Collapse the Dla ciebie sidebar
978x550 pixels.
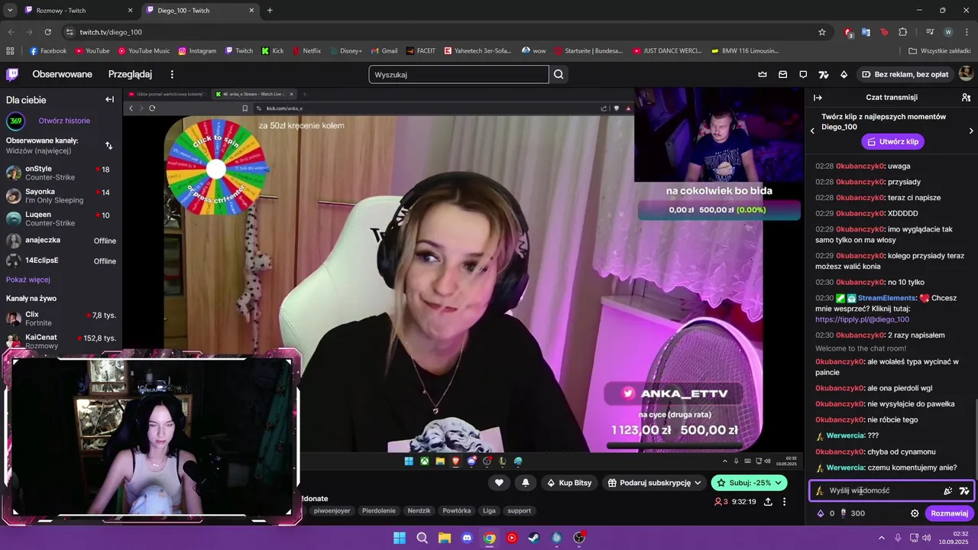click(109, 99)
